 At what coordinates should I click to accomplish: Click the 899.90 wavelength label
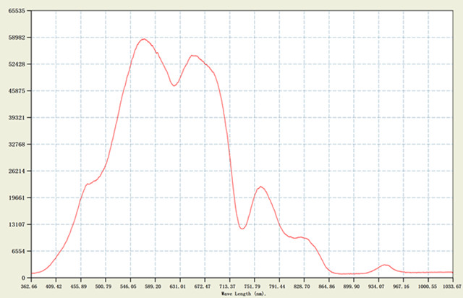click(352, 286)
